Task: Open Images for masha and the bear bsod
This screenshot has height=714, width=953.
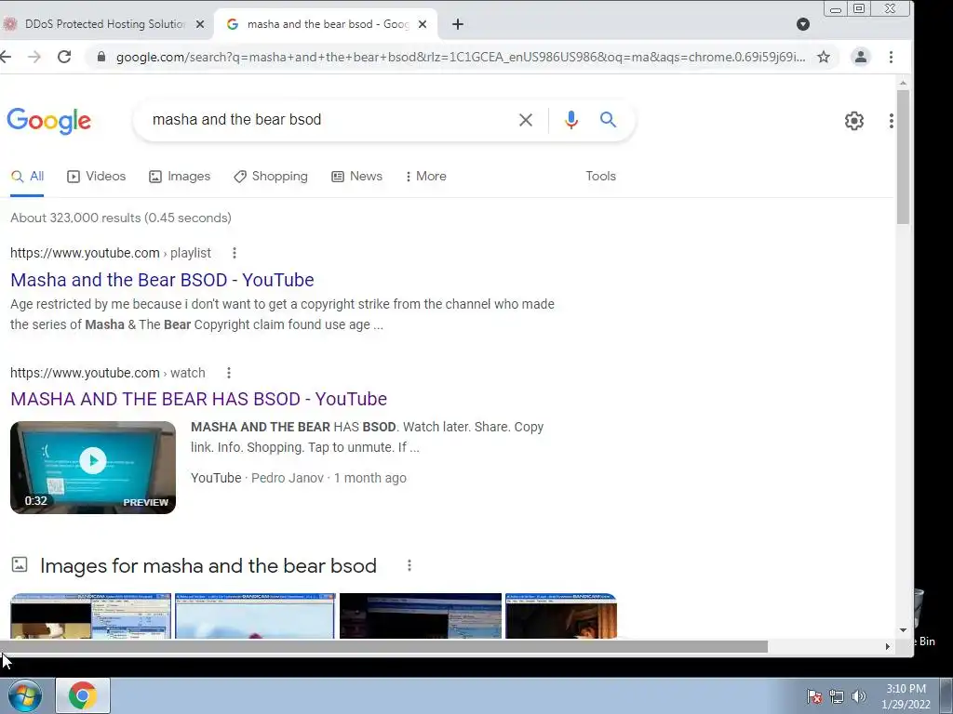Action: (x=208, y=566)
